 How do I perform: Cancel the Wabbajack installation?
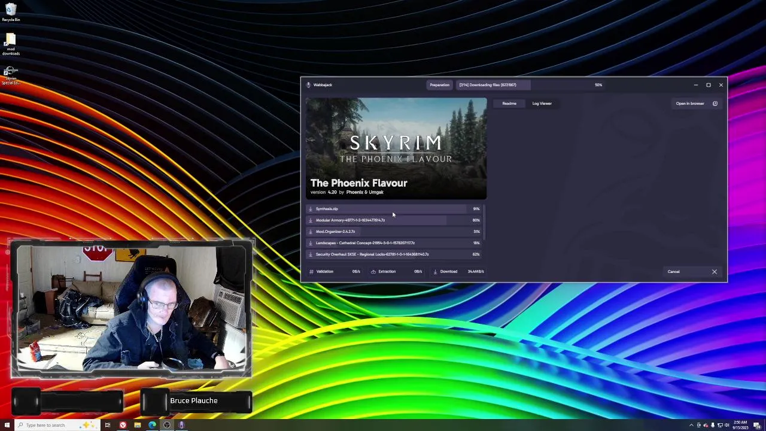pos(694,272)
